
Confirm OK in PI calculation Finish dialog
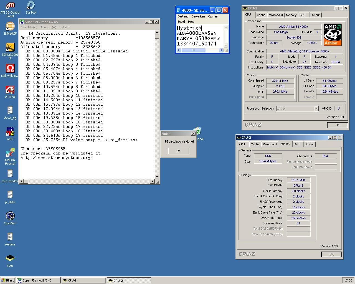tap(178, 151)
